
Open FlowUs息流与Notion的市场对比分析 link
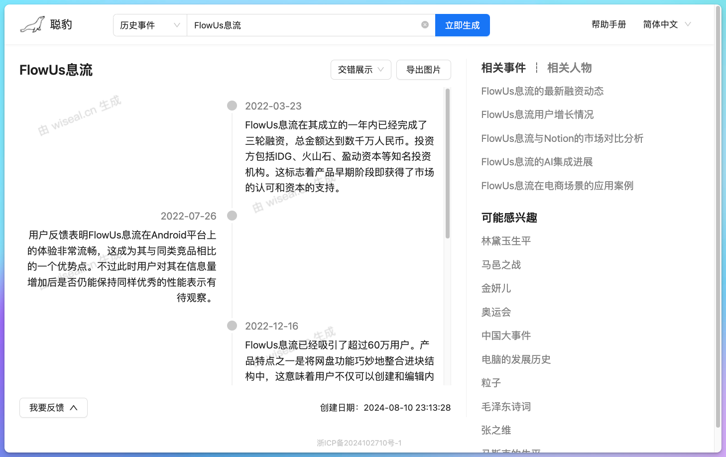point(562,138)
